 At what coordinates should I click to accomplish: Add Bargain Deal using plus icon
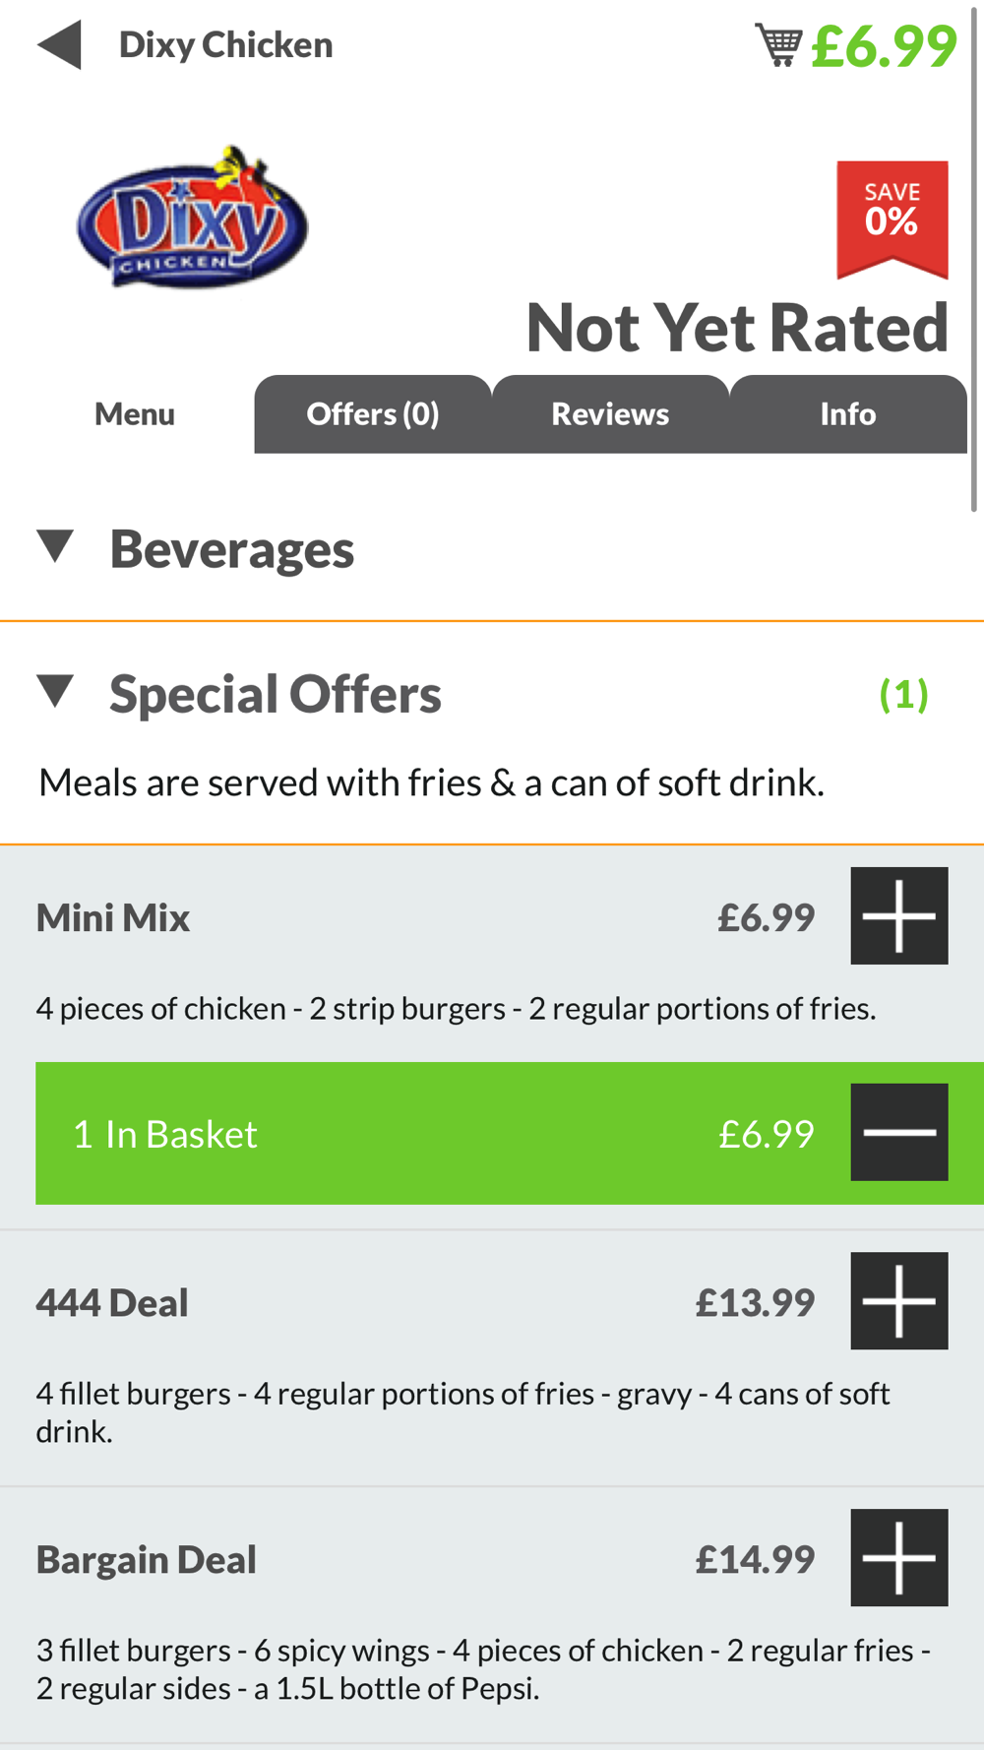click(x=899, y=1558)
